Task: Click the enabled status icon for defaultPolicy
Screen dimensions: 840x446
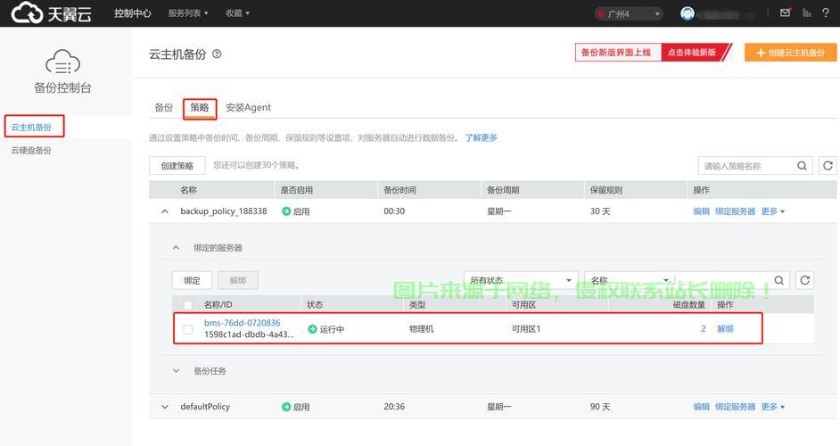Action: pos(286,407)
